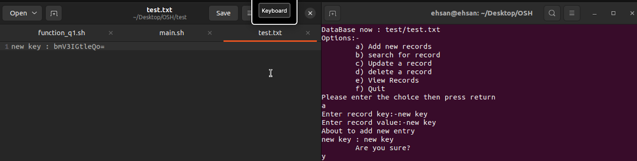Switch to main.sh tab
The image size is (637, 161).
pyautogui.click(x=172, y=33)
